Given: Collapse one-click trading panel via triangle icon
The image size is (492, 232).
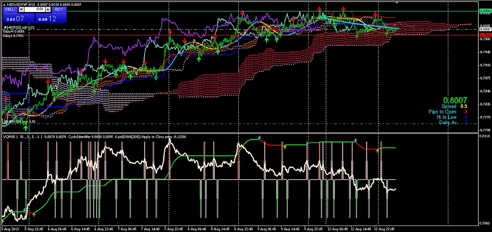Looking at the screenshot, I should point(4,4).
